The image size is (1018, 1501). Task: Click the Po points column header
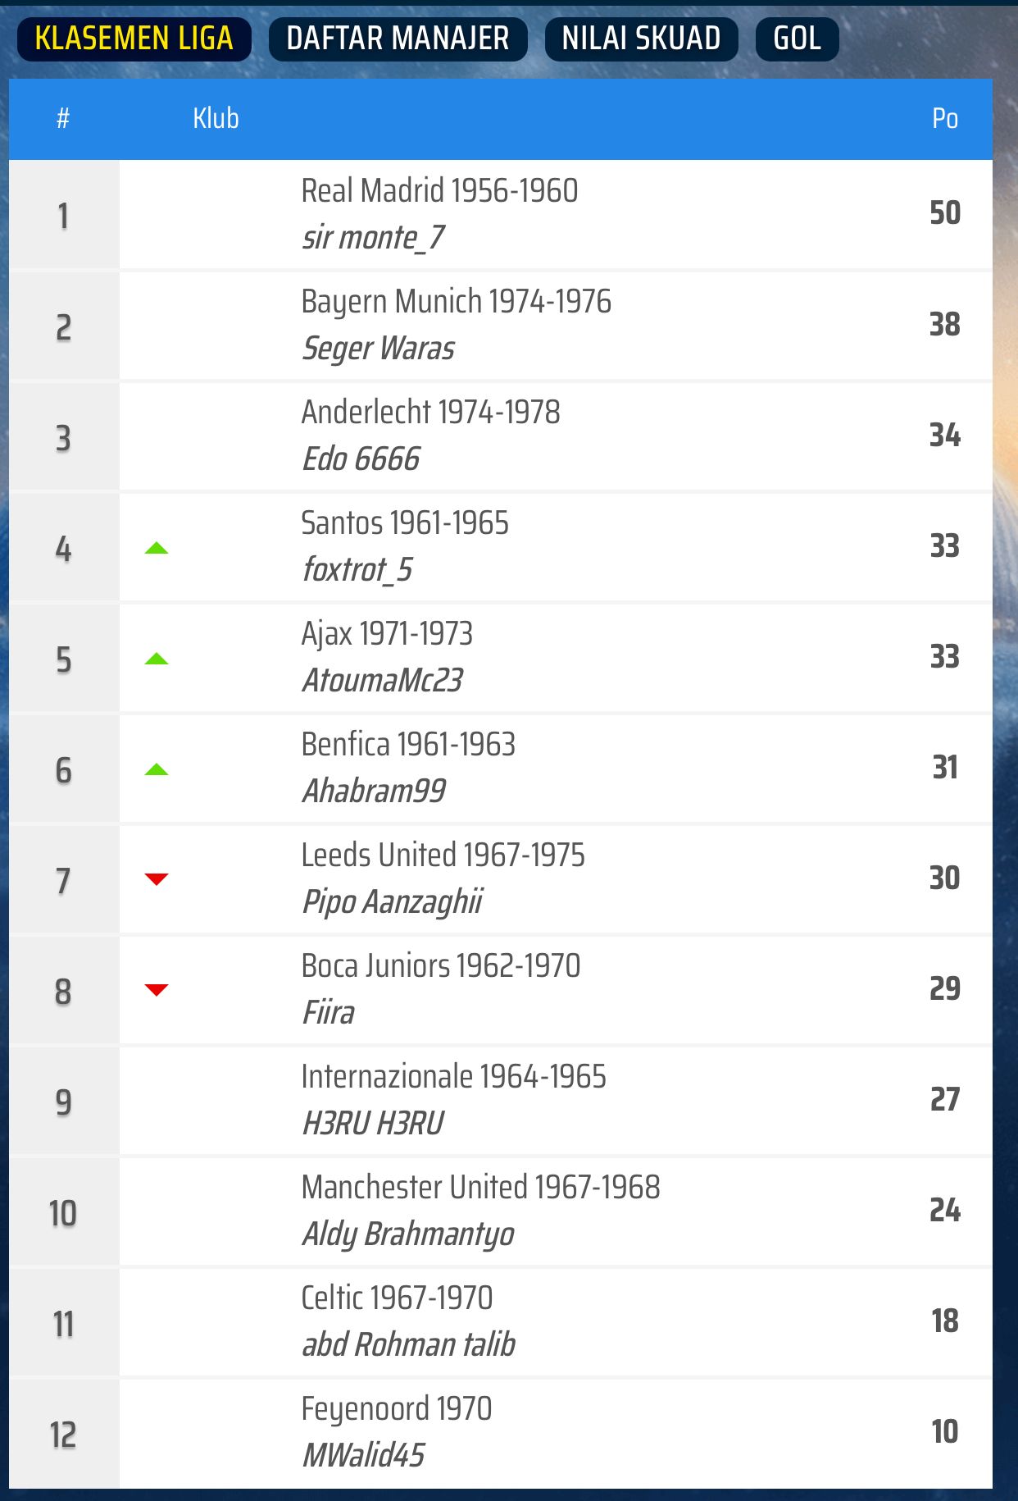click(944, 119)
